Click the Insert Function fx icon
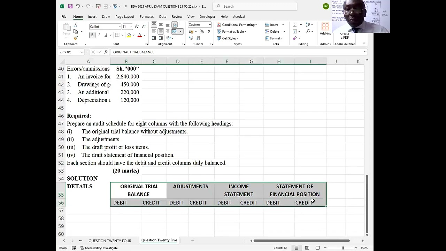 [106, 52]
